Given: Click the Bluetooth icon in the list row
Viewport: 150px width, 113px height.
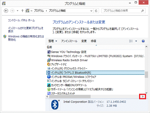Looking at the screenshot, I should [x=49, y=73].
